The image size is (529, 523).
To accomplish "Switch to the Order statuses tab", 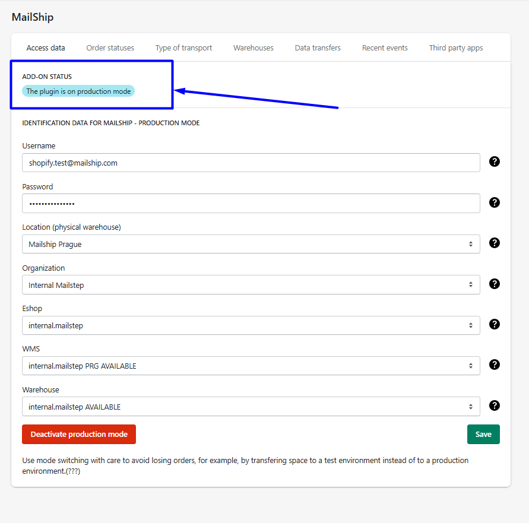I will click(110, 48).
